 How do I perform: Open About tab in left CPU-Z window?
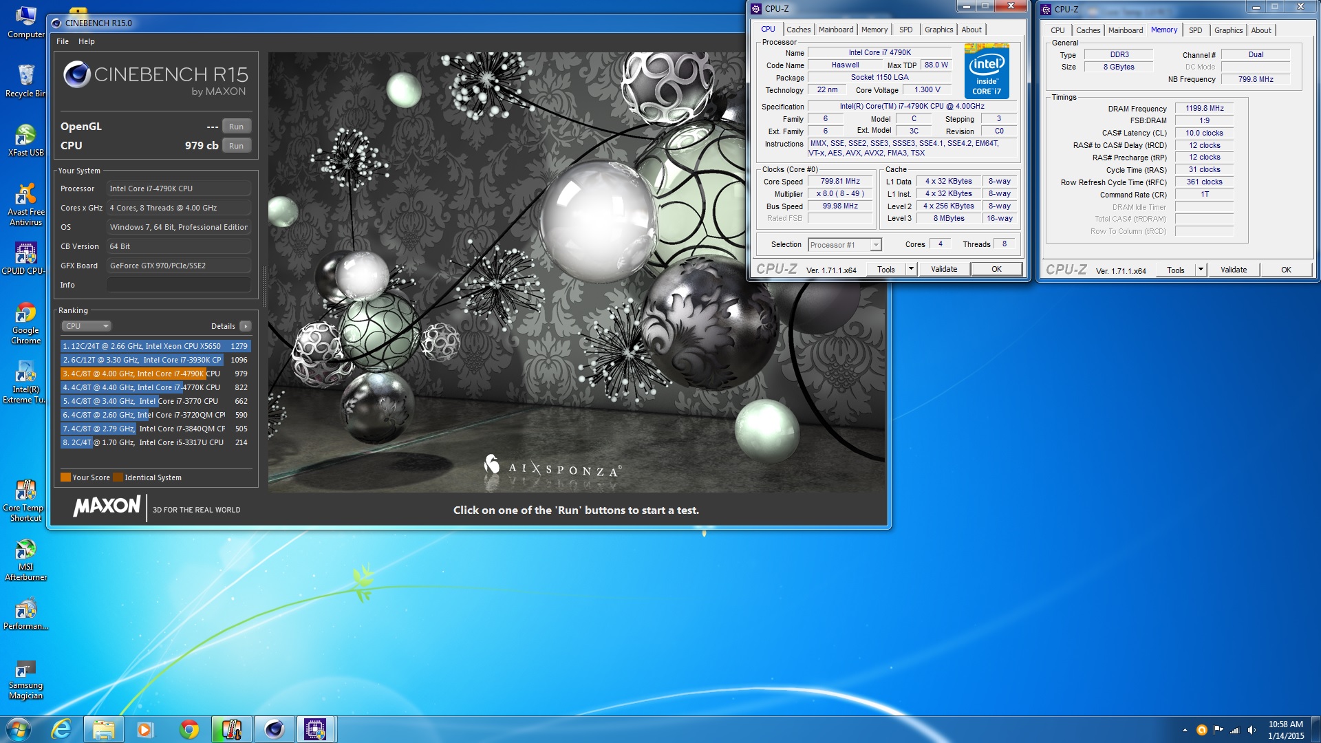[x=971, y=30]
